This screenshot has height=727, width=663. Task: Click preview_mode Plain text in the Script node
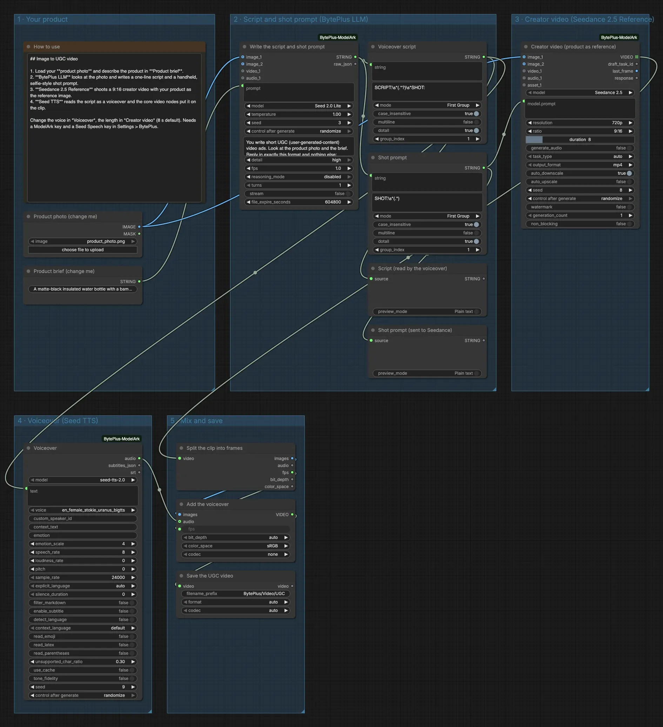point(427,312)
